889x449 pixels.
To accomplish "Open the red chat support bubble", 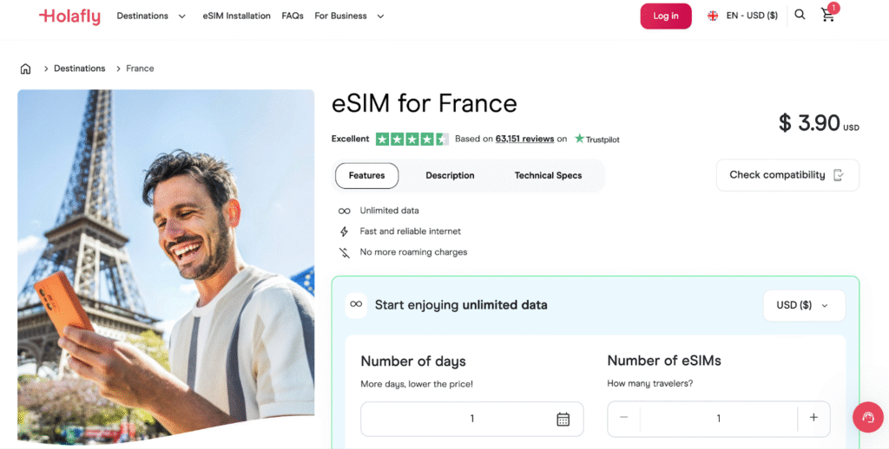I will (867, 417).
